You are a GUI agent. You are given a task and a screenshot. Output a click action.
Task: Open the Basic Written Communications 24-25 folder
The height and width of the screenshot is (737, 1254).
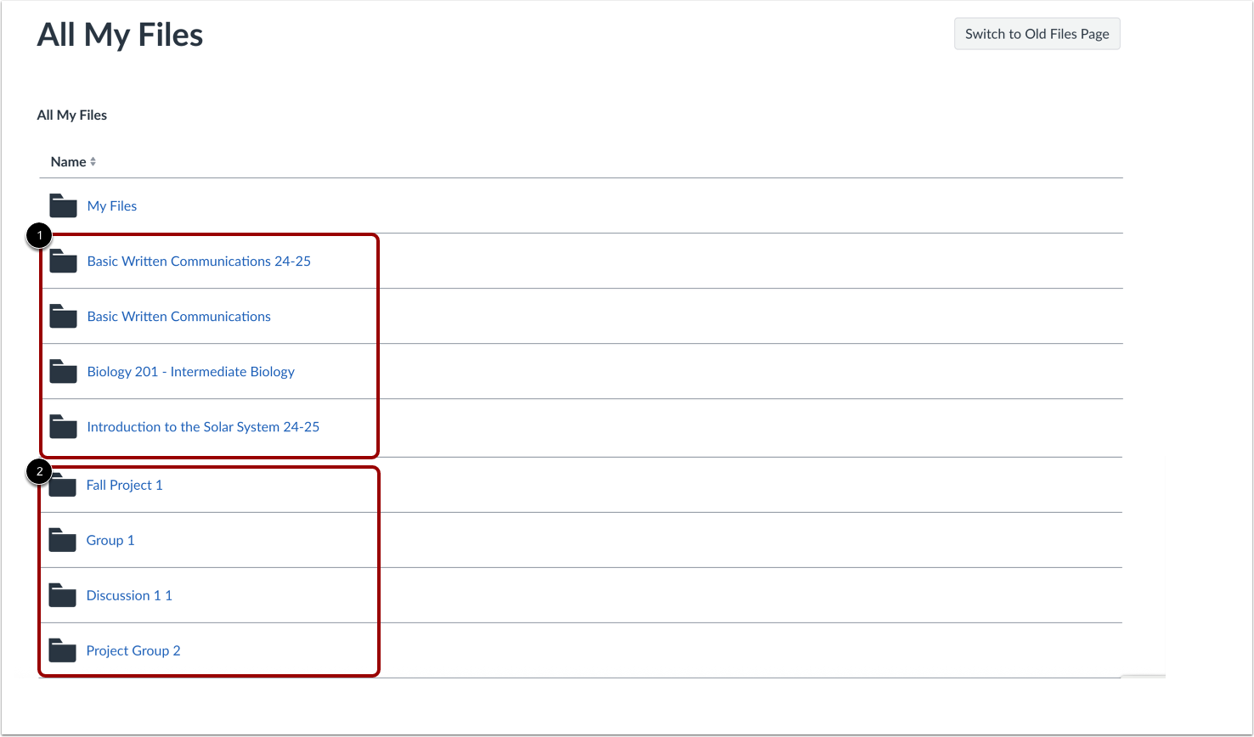point(199,261)
